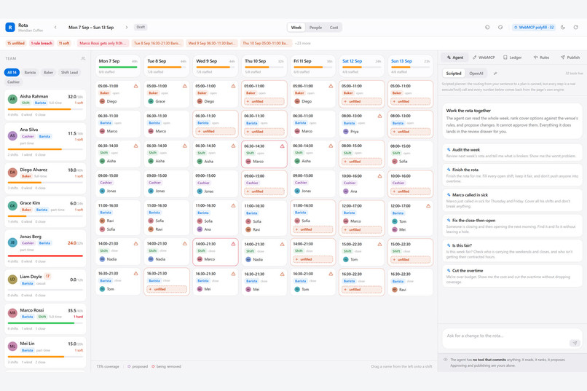Click Jonas Berg's avatar in team list
587x391 pixels.
(x=12, y=242)
